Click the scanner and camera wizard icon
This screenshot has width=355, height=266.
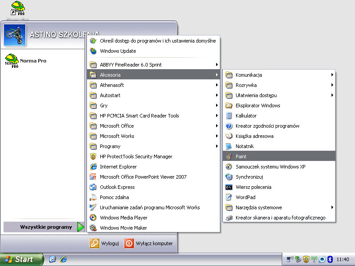pos(229,218)
